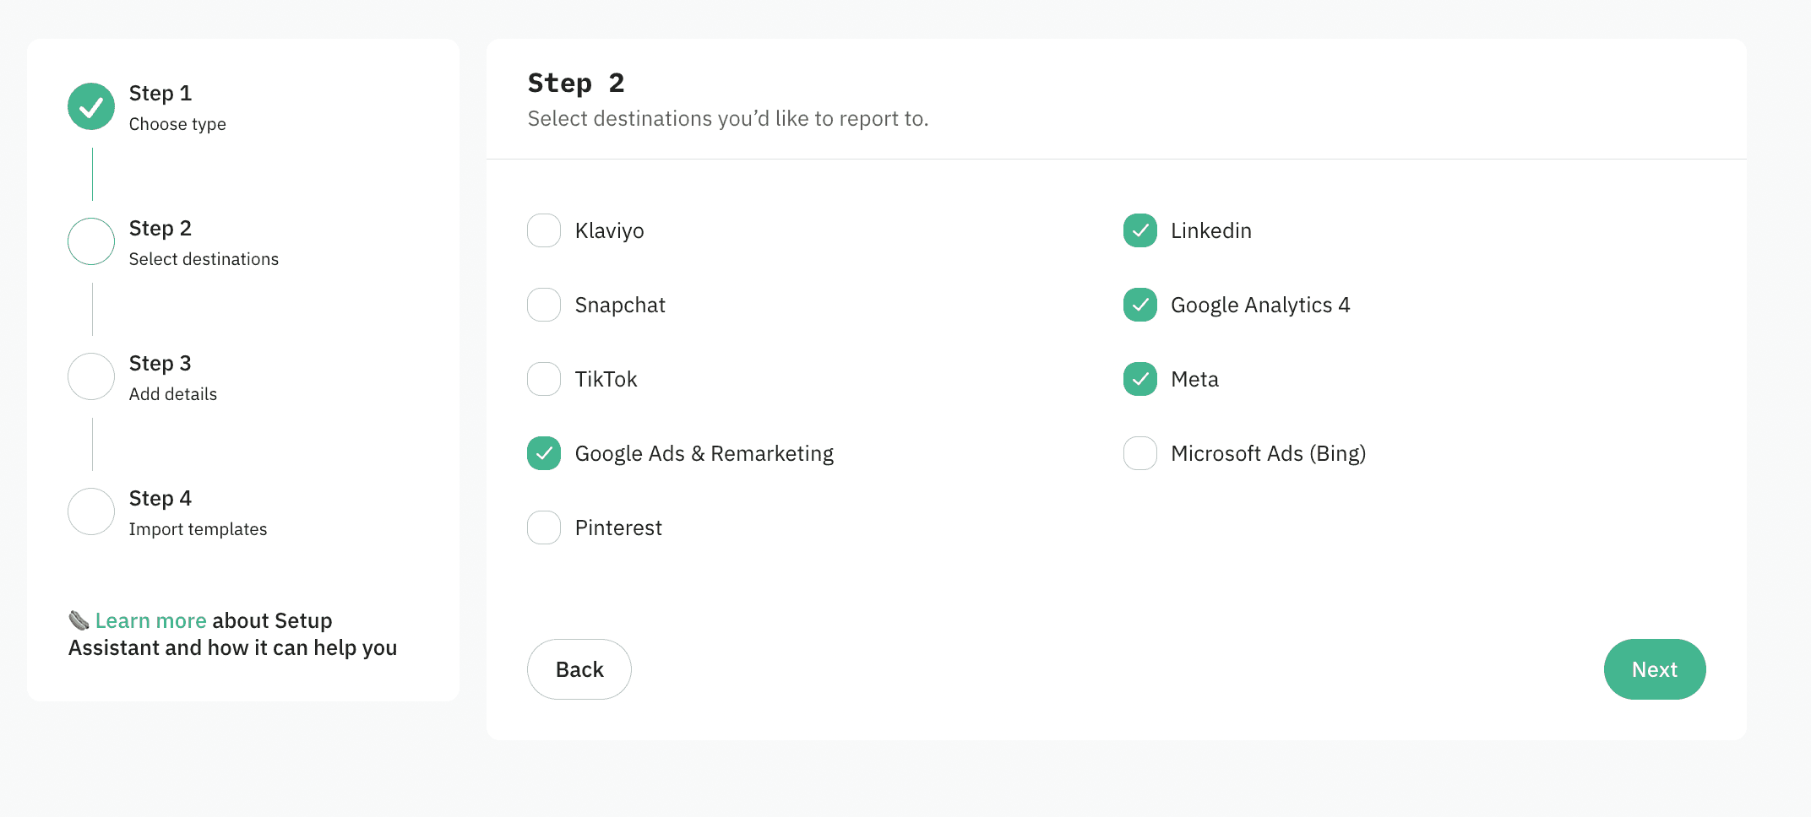Select the Step 2 circle indicator

91,241
